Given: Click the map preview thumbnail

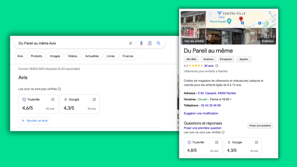Looking at the screenshot, I should coord(241,19).
